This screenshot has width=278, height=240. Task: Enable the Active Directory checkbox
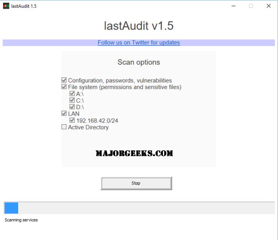(x=64, y=127)
